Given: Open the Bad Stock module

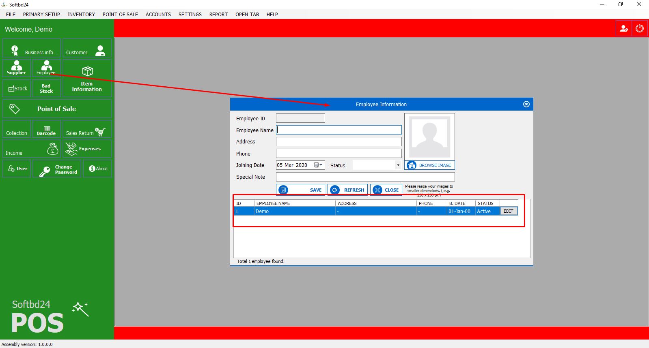Looking at the screenshot, I should click(x=46, y=88).
